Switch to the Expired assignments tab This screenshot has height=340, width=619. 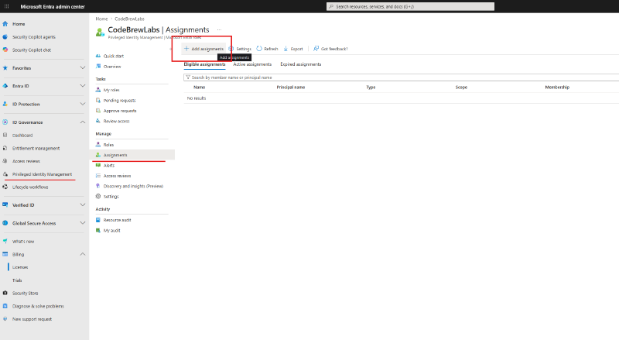[301, 64]
